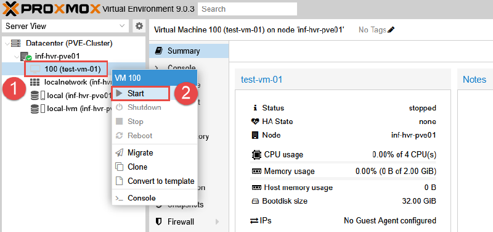Click the Host memory usage icon
Viewport: 493px width, 232px height.
pyautogui.click(x=256, y=188)
